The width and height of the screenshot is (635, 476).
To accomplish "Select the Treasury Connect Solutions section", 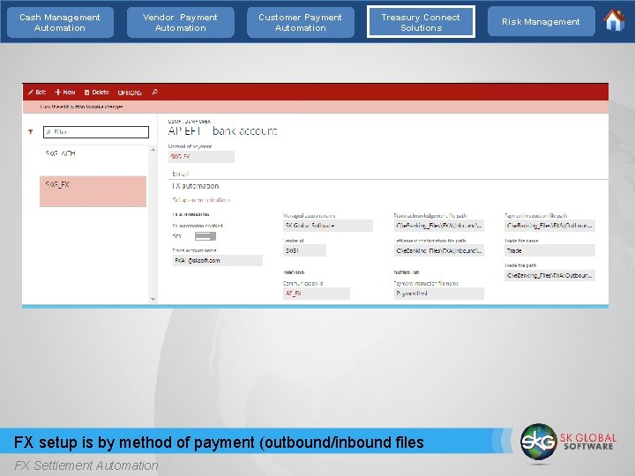I will 421,22.
